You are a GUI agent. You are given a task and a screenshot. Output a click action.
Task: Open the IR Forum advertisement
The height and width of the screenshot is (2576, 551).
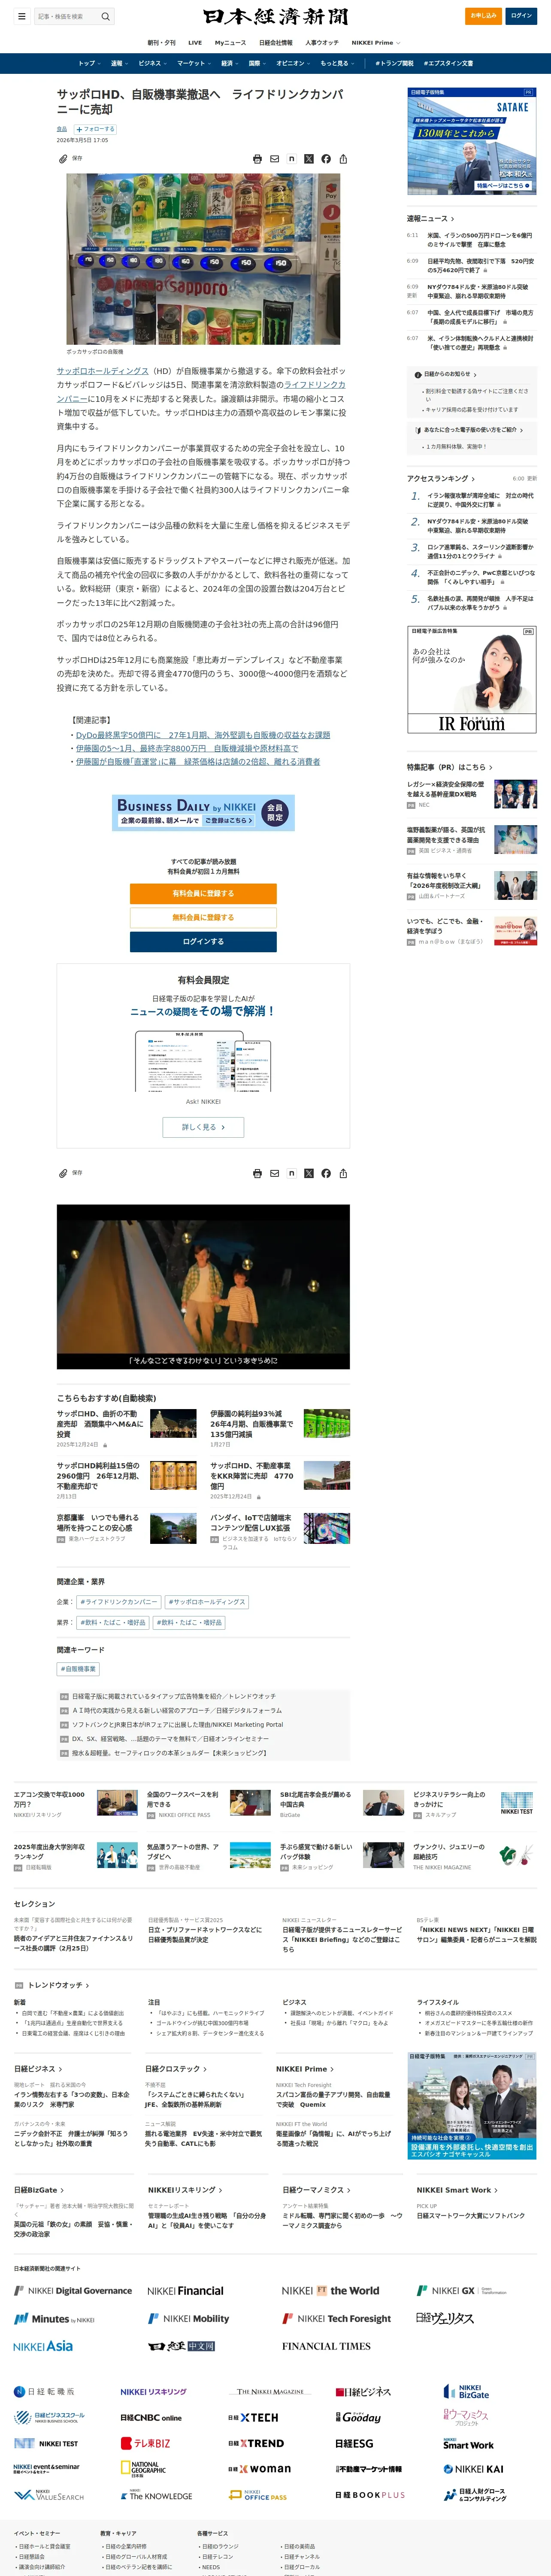point(471,680)
